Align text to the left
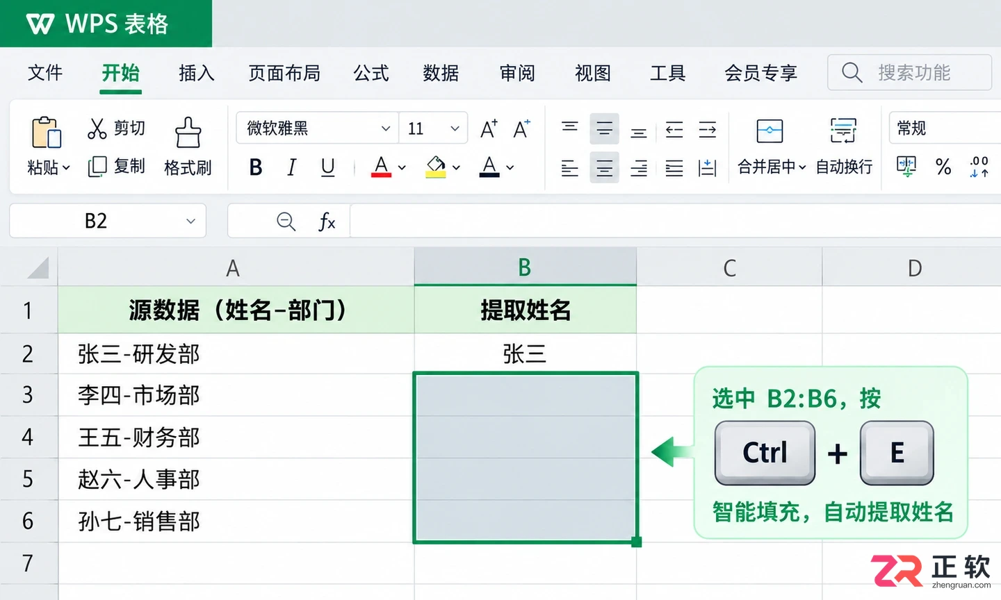 [x=570, y=168]
